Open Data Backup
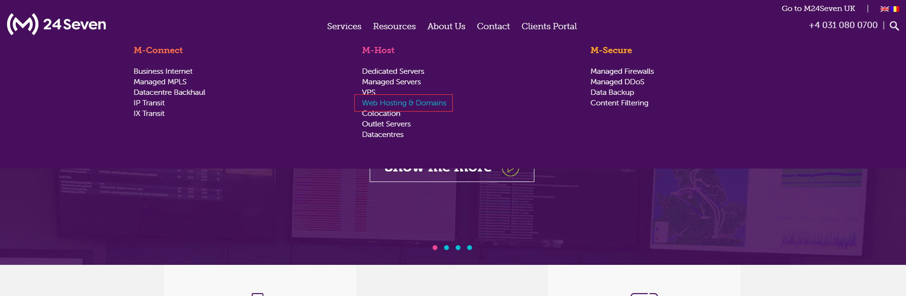 (612, 92)
